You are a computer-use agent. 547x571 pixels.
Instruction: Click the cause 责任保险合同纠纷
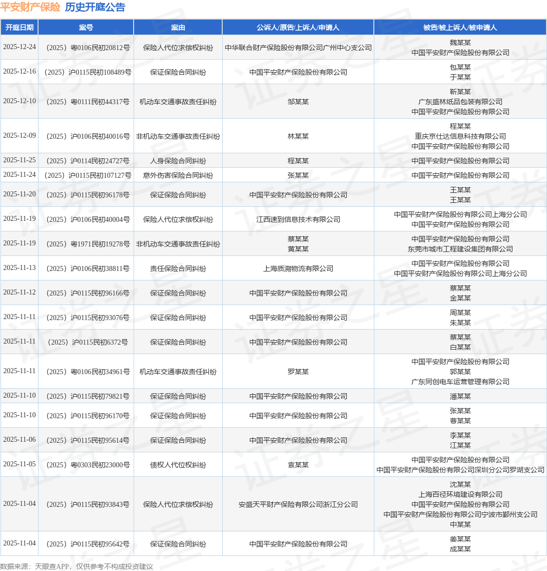(178, 268)
